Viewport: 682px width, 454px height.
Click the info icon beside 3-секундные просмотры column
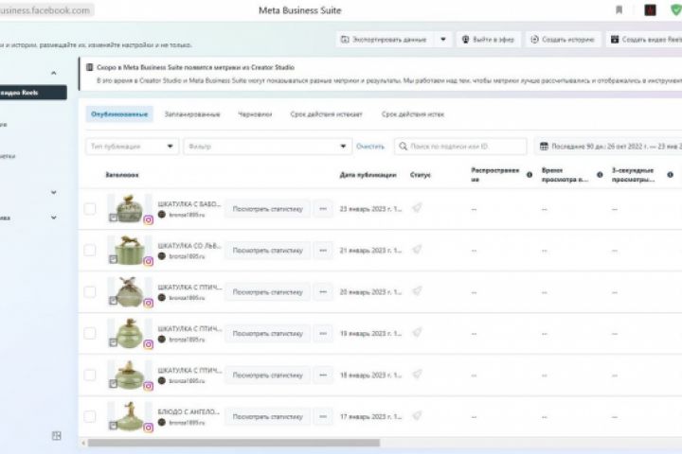671,175
